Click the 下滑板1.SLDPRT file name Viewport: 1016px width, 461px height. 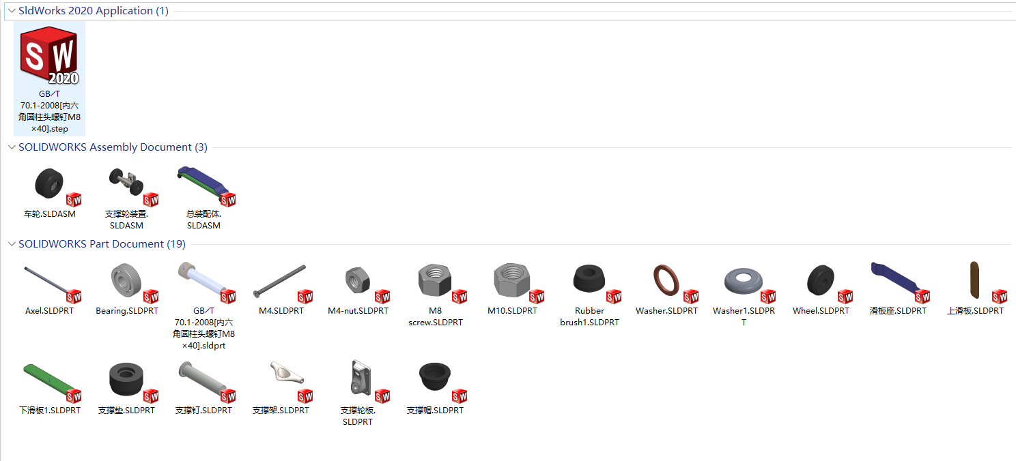coord(50,411)
